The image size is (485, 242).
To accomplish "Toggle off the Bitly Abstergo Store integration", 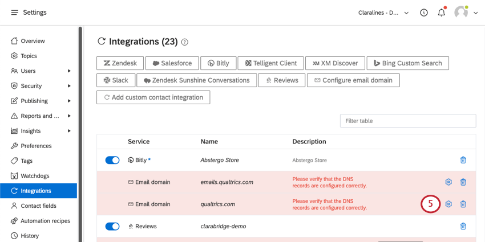I will (112, 160).
